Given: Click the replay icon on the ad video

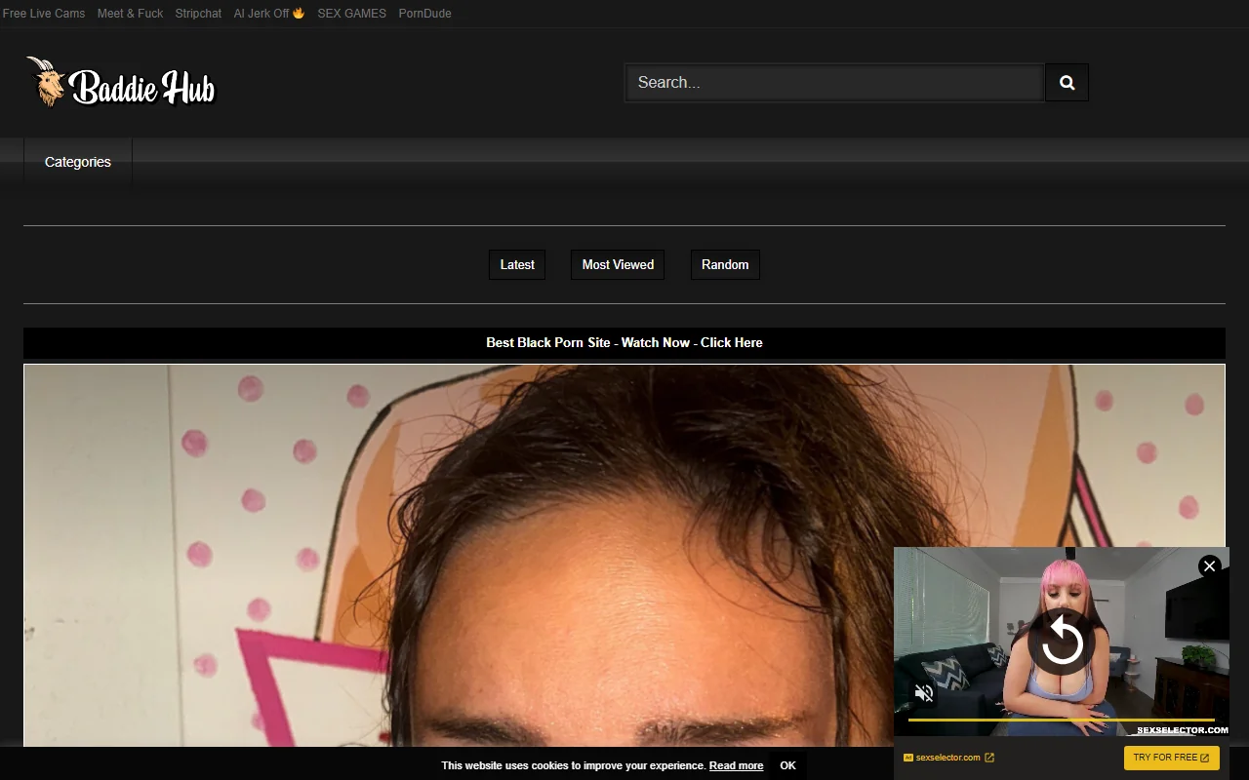Looking at the screenshot, I should pyautogui.click(x=1063, y=643).
